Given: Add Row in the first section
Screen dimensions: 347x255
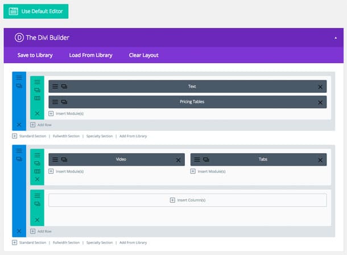Looking at the screenshot, I should click(x=41, y=125).
